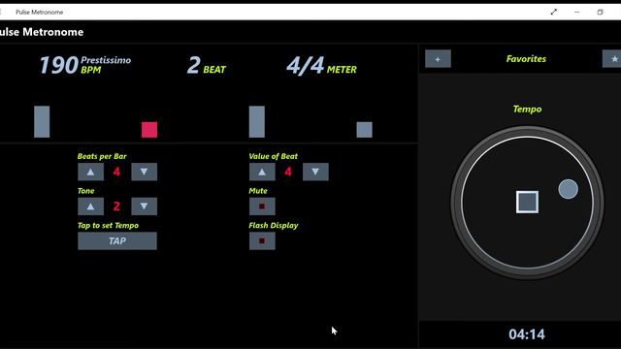
Task: Click the Favorites heading
Action: coord(526,59)
